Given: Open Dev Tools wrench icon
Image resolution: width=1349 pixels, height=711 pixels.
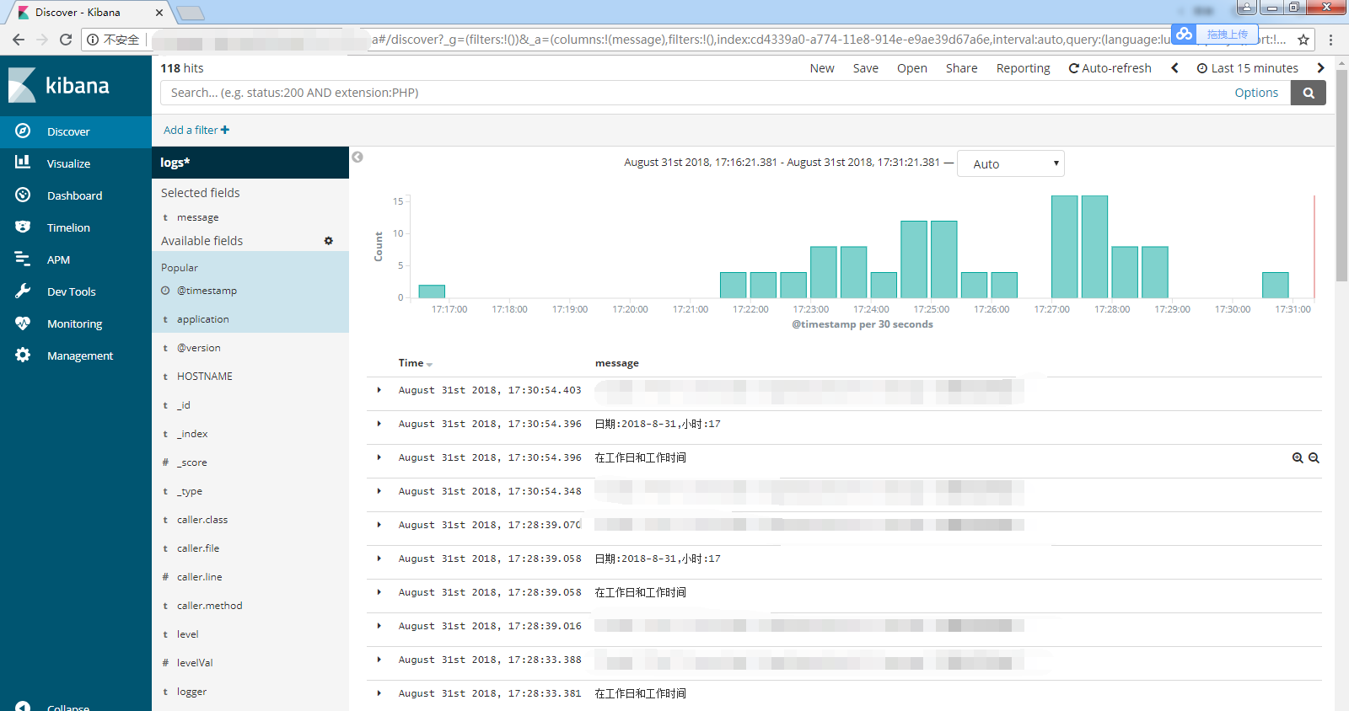Looking at the screenshot, I should click(23, 291).
